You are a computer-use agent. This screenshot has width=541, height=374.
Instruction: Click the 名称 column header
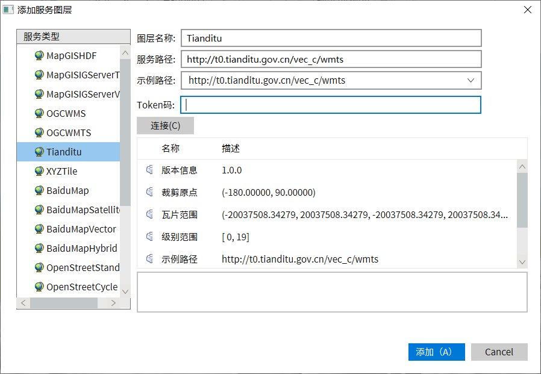pos(170,148)
